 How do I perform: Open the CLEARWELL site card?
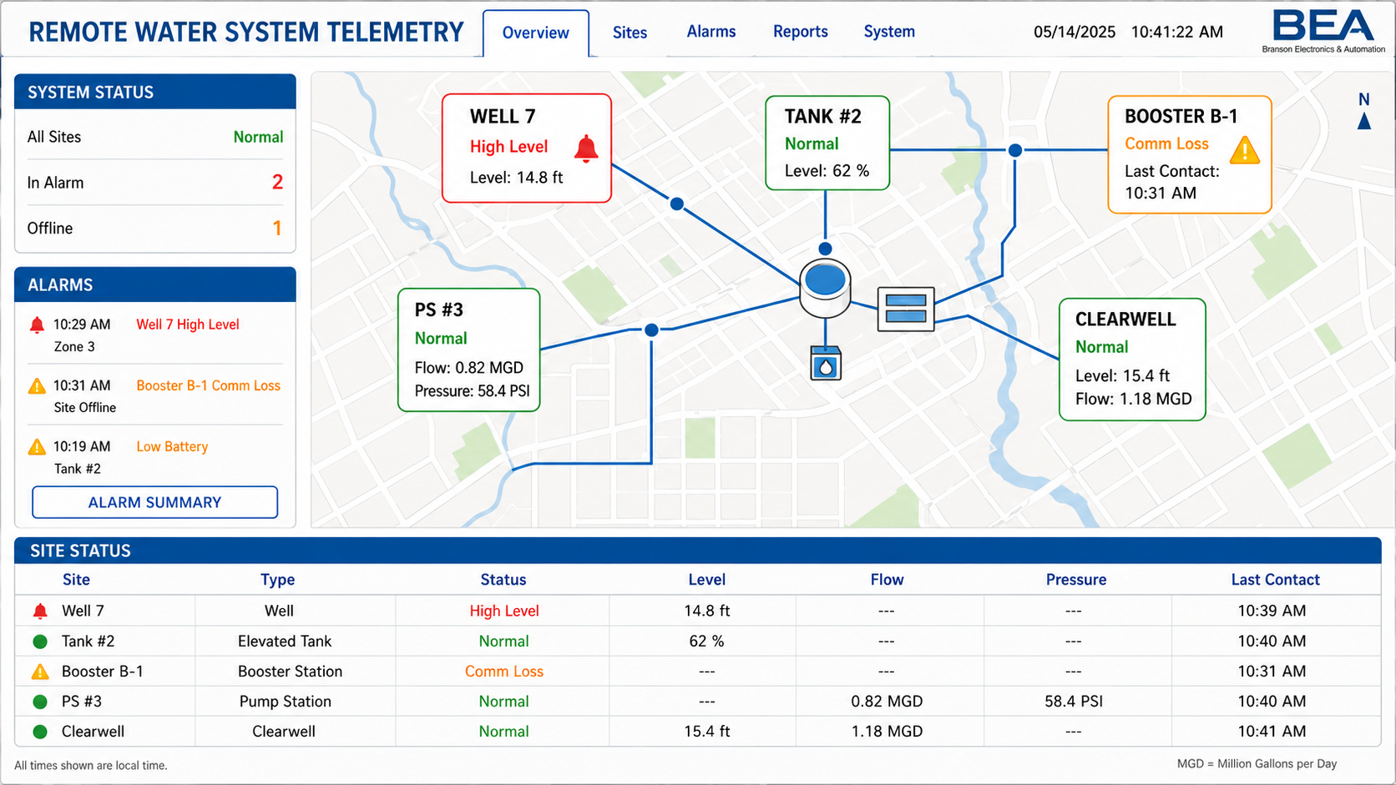tap(1132, 360)
